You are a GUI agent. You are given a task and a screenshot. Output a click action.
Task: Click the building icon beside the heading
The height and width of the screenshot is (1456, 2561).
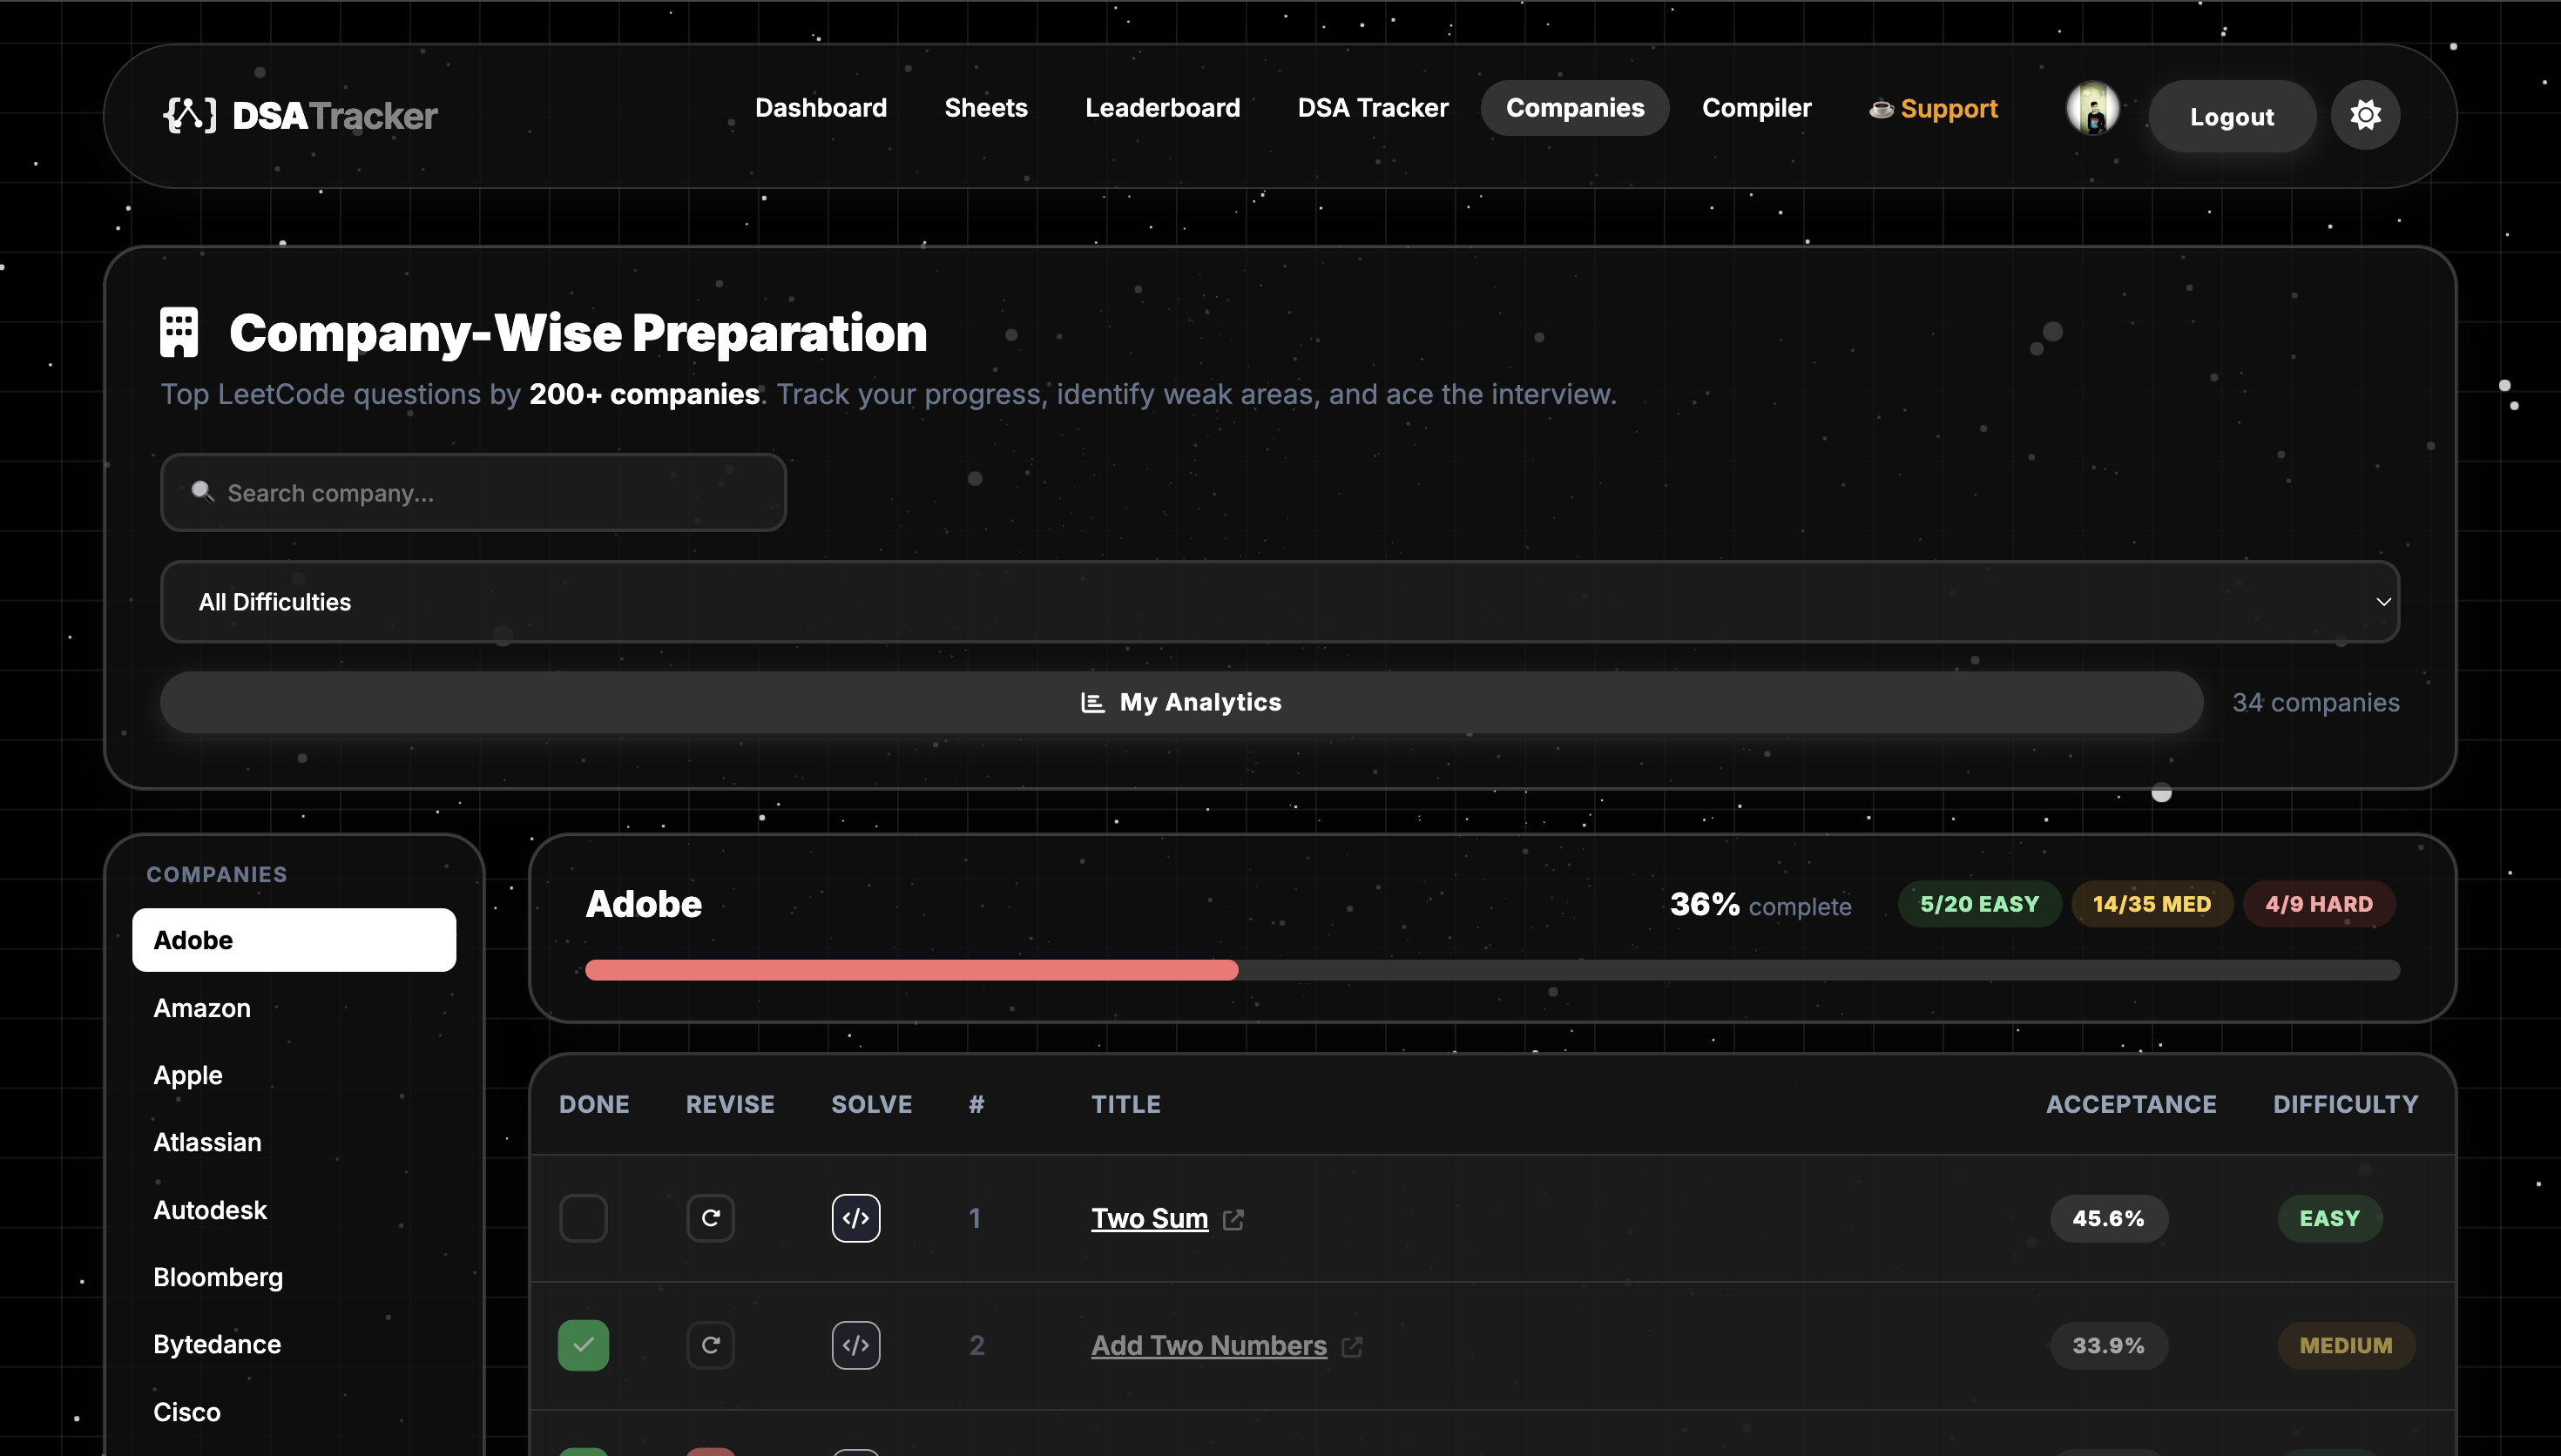(179, 332)
